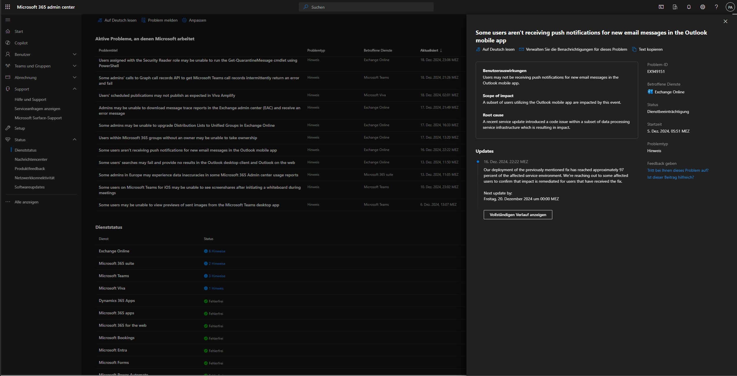Open the 6 Hinweise link for Exchange Online
Screen dimensions: 737x376
click(x=217, y=251)
